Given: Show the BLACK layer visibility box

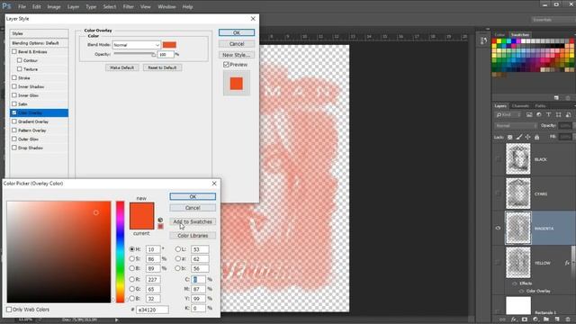Looking at the screenshot, I should pos(498,159).
